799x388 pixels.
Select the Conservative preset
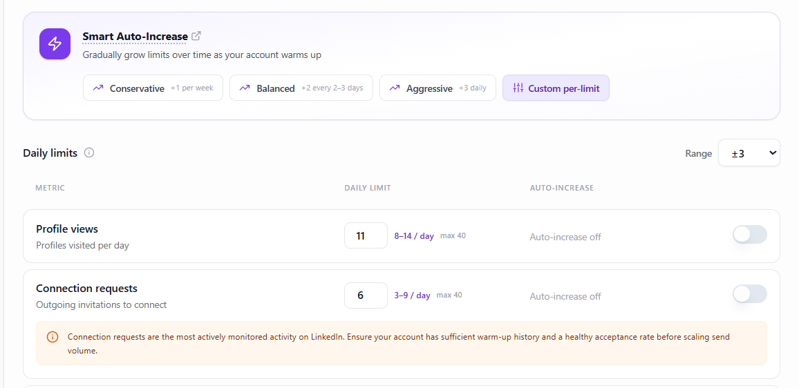pos(153,88)
